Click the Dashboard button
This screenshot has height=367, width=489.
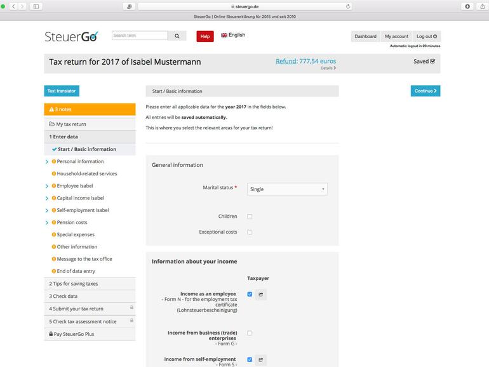pyautogui.click(x=366, y=36)
